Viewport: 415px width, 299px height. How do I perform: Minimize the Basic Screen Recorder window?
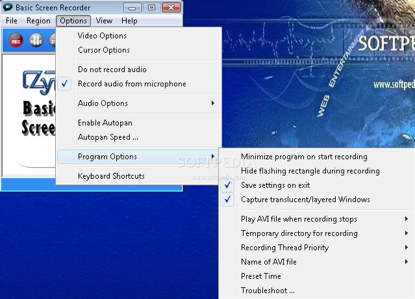tap(132, 7)
